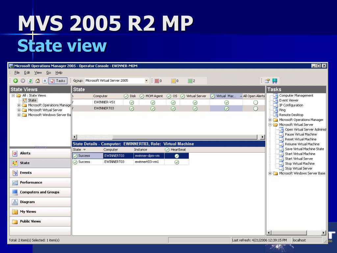The image size is (337, 253).
Task: Click the Virtual Server column header
Action: tap(195, 96)
